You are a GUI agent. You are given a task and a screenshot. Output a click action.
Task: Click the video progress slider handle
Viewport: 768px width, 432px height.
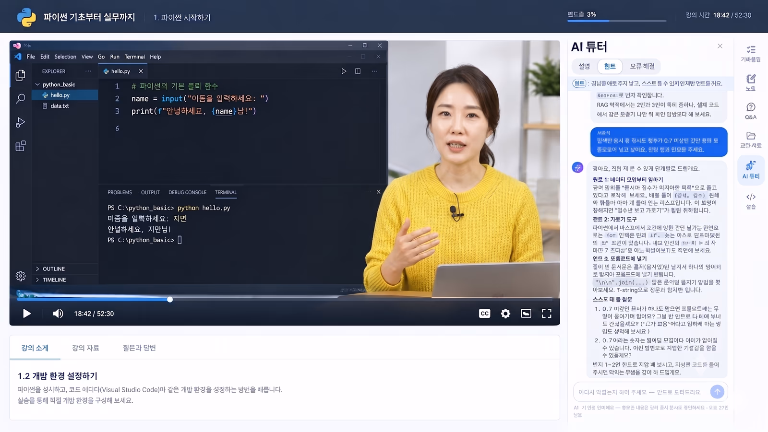click(170, 300)
